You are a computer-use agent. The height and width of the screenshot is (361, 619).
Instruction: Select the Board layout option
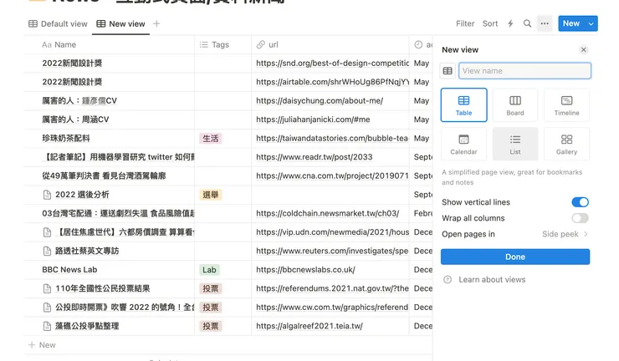click(x=515, y=105)
